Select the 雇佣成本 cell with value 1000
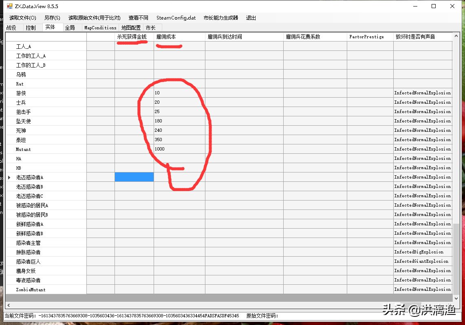The height and width of the screenshot is (325, 465). 179,149
